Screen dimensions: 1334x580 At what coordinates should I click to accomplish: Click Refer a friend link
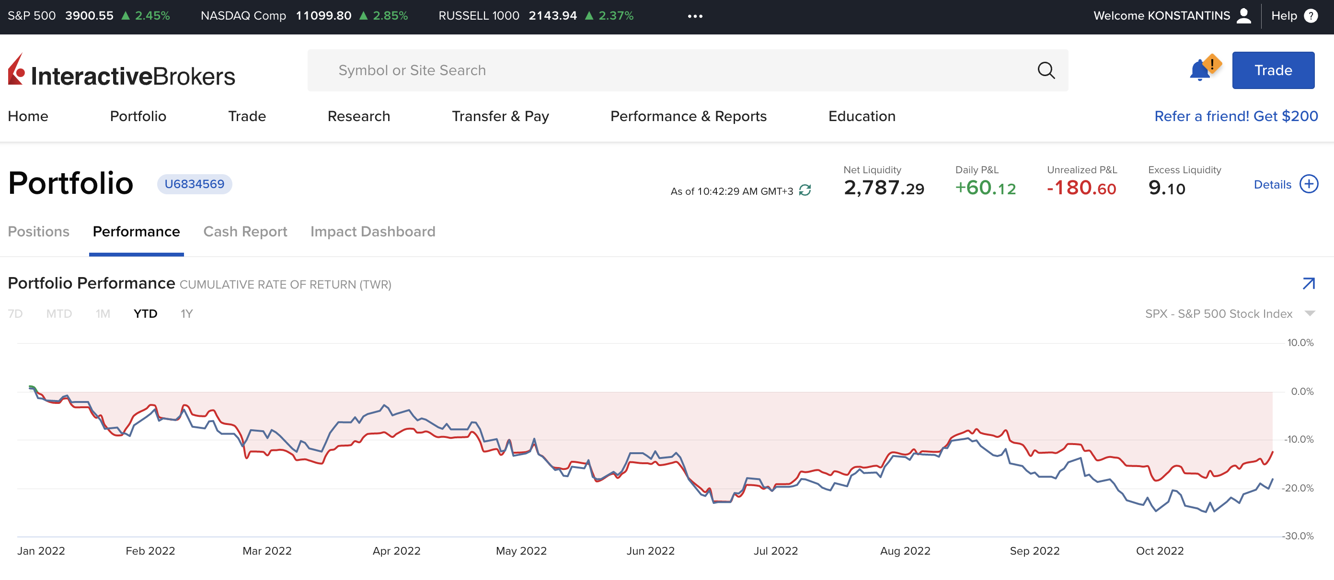coord(1236,116)
